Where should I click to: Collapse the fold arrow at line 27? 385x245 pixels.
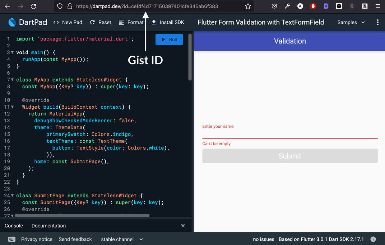12,216
